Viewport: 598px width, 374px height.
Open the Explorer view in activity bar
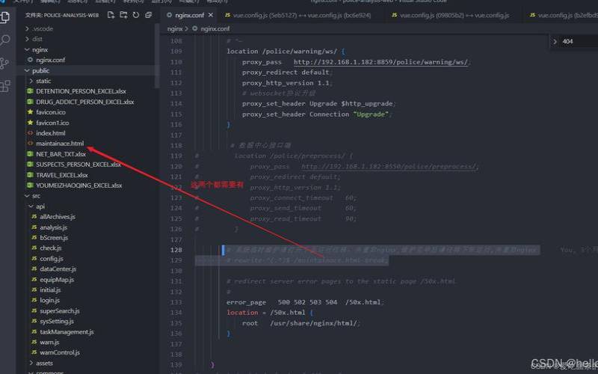(x=7, y=16)
